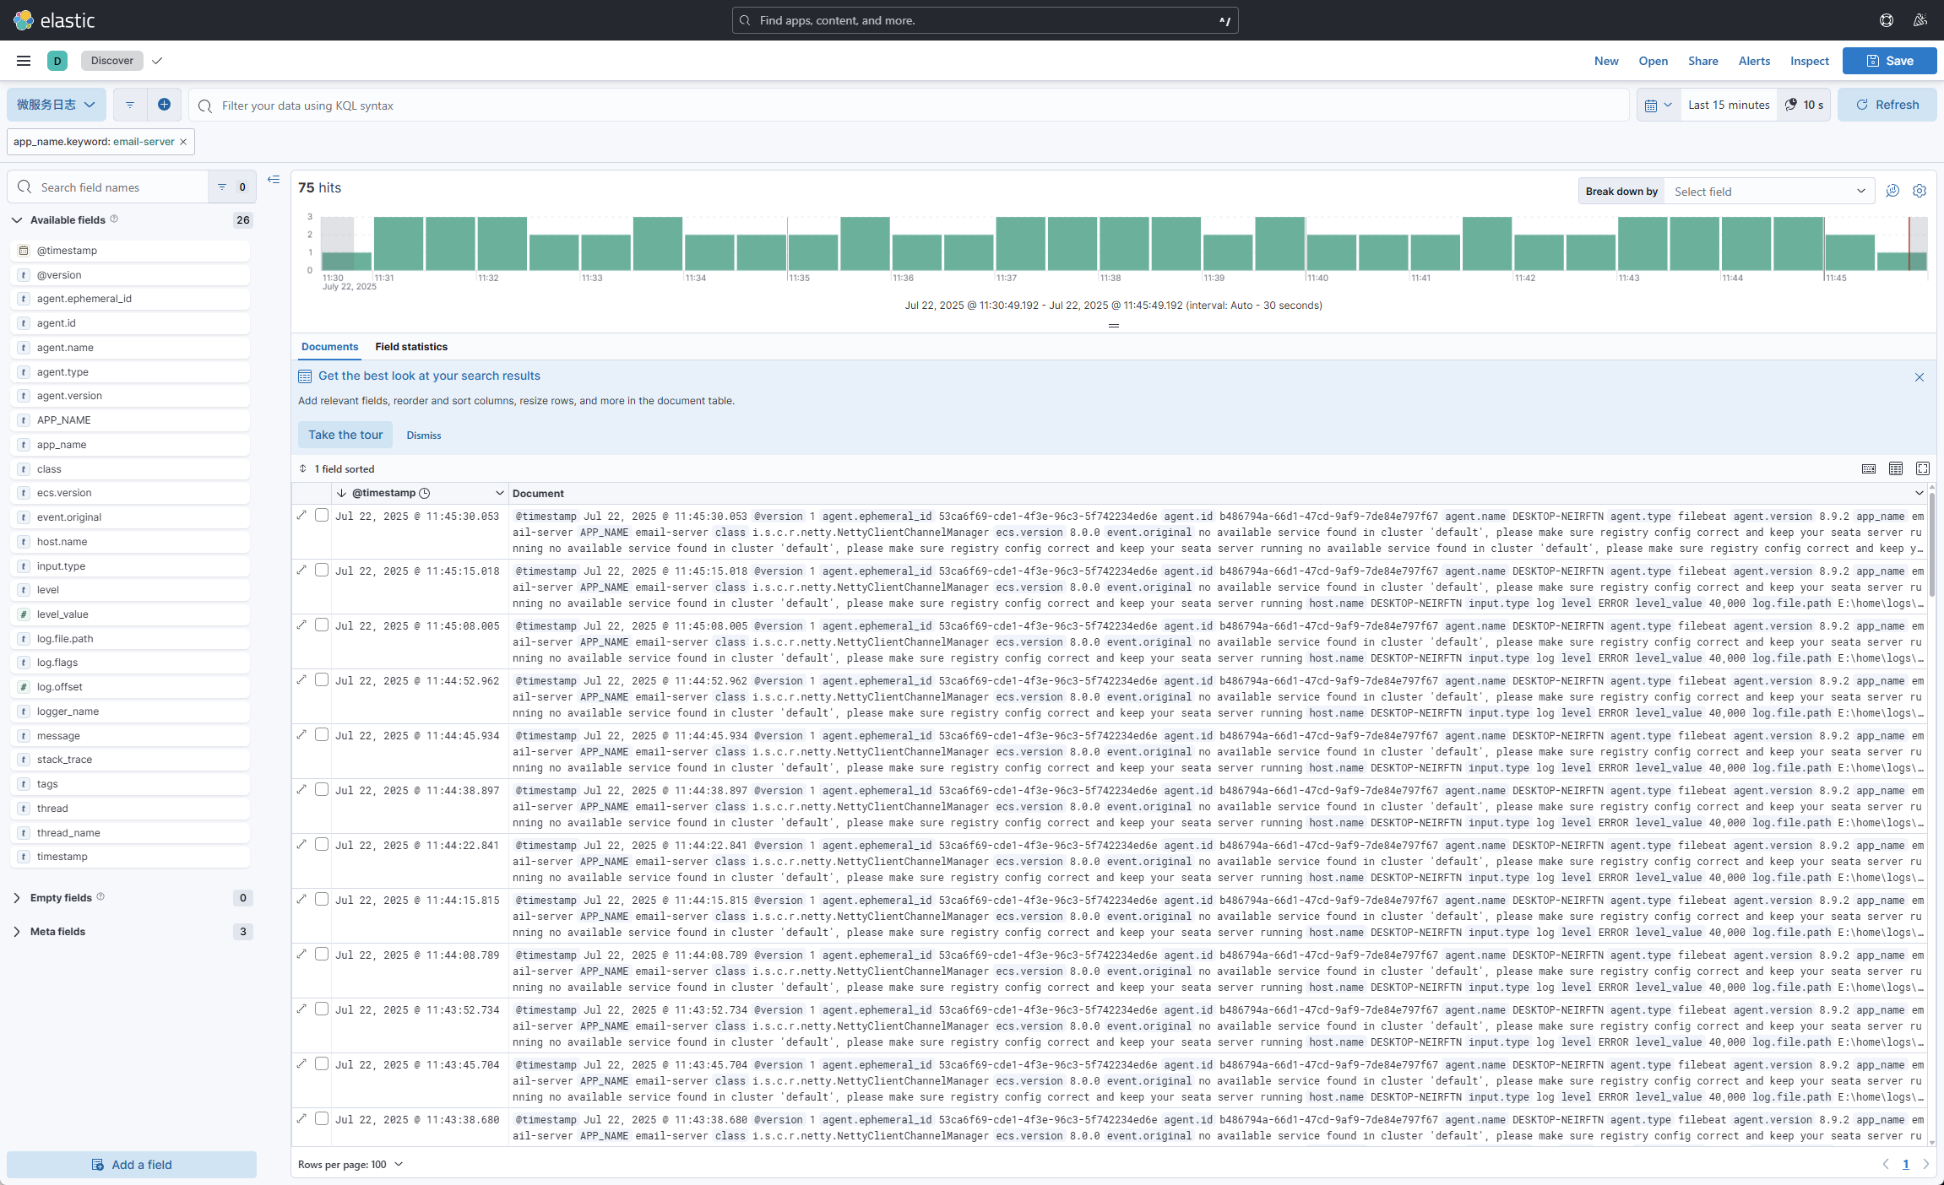
Task: Click New in the top menu
Action: [x=1606, y=61]
